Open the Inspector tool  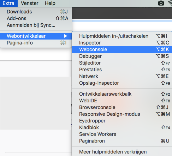tap(122, 43)
